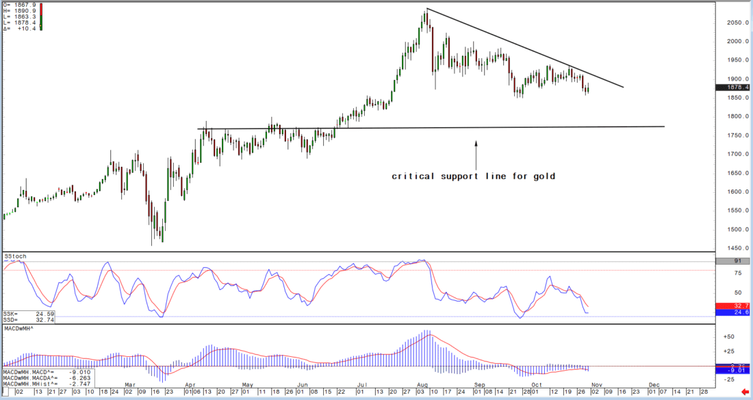The height and width of the screenshot is (400, 753).
Task: Click the 1800.0 price axis label
Action: point(738,116)
